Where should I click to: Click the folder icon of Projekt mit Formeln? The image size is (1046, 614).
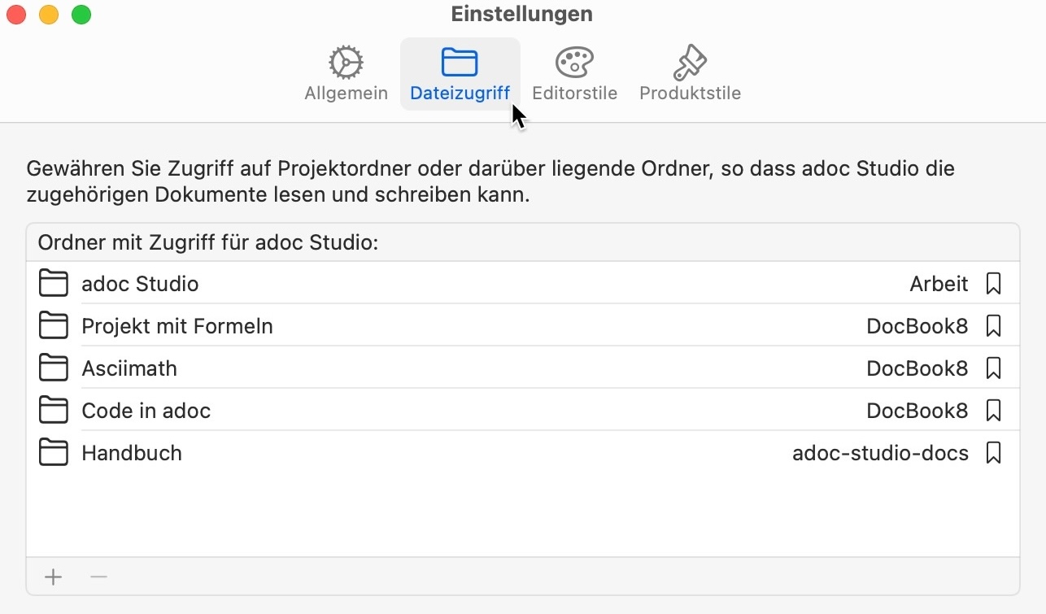(54, 325)
